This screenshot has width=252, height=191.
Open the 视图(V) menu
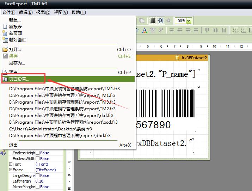click(x=61, y=12)
